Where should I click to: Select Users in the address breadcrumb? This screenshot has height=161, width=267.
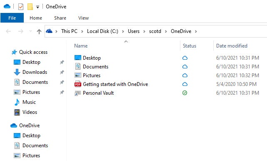[x=134, y=31]
